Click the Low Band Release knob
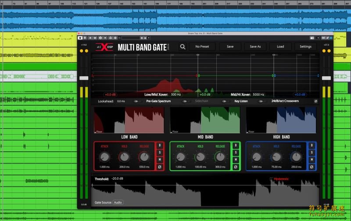The width and height of the screenshot is (351, 221). click(144, 157)
